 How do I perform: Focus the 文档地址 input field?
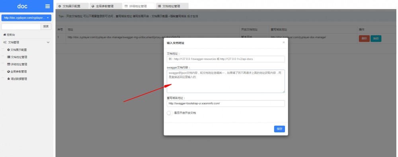(226, 59)
